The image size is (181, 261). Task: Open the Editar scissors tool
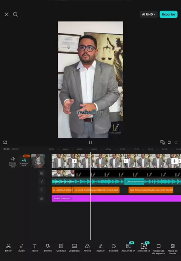click(x=8, y=248)
